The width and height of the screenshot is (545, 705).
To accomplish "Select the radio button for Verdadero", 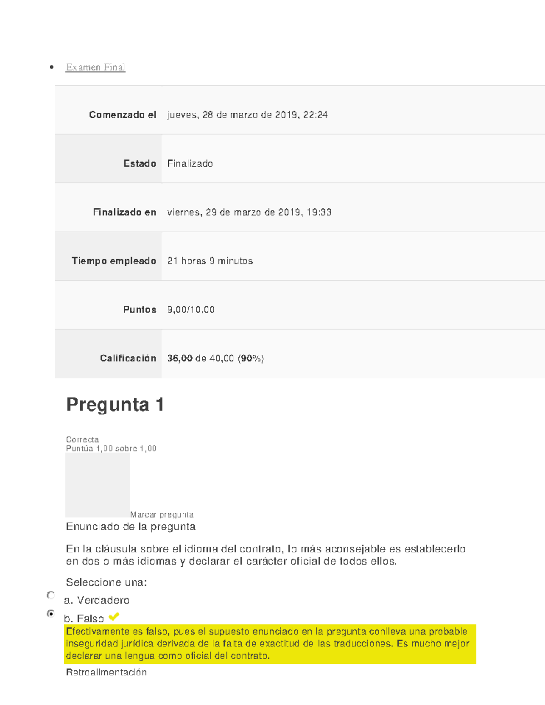I will pos(51,594).
